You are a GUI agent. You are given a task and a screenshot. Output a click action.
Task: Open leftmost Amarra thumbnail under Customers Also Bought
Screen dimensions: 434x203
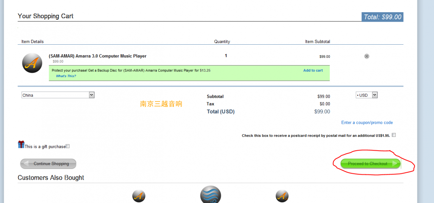[139, 196]
